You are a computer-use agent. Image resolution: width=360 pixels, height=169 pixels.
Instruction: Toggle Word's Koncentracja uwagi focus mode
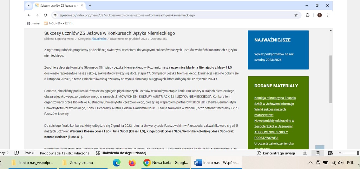tap(276, 153)
